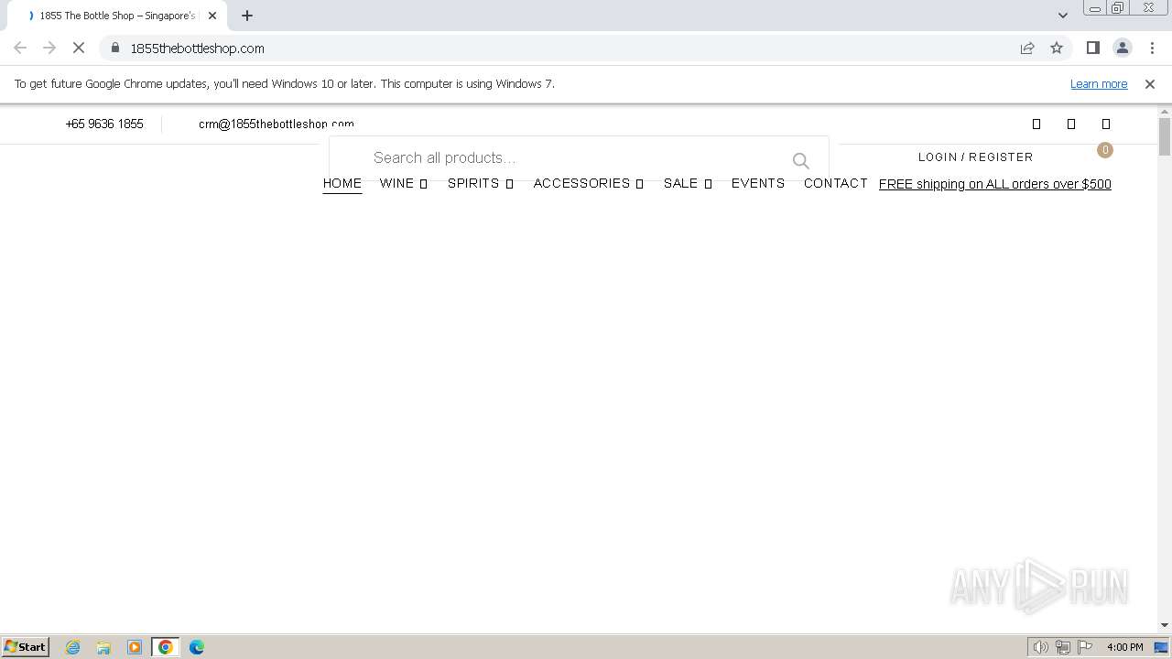Show desktop button in tray
Screen dimensions: 1172x659
1162,647
